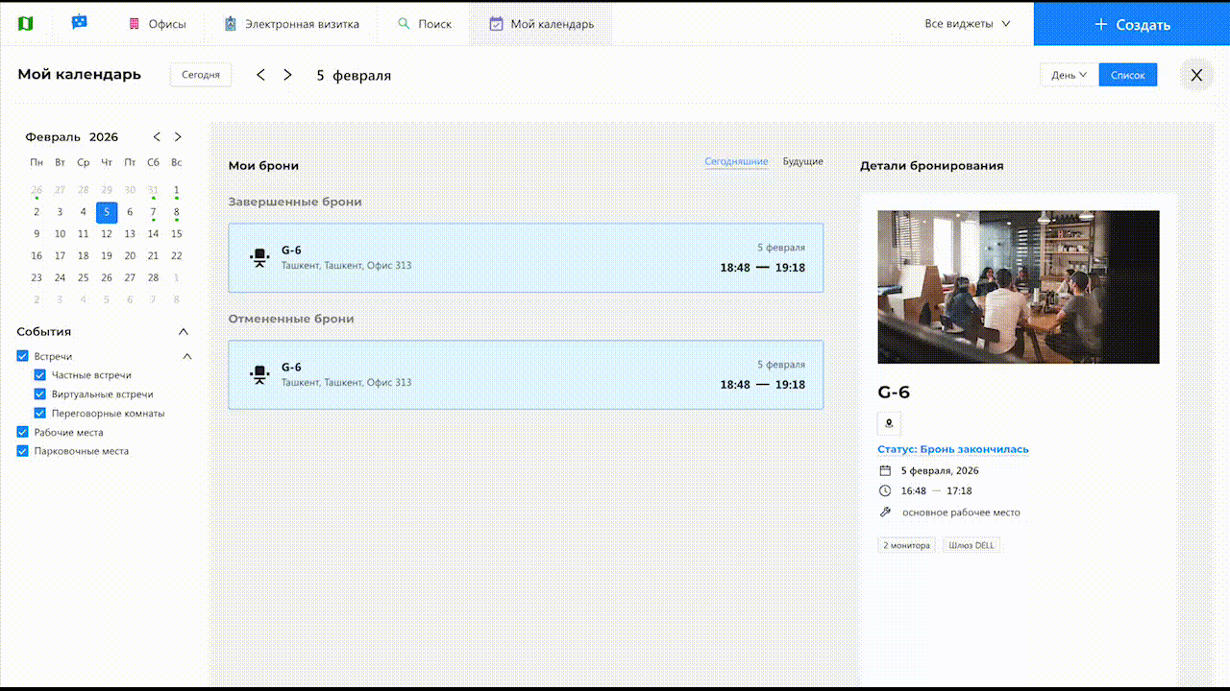
Task: Open the Офисы tab
Action: tap(158, 23)
